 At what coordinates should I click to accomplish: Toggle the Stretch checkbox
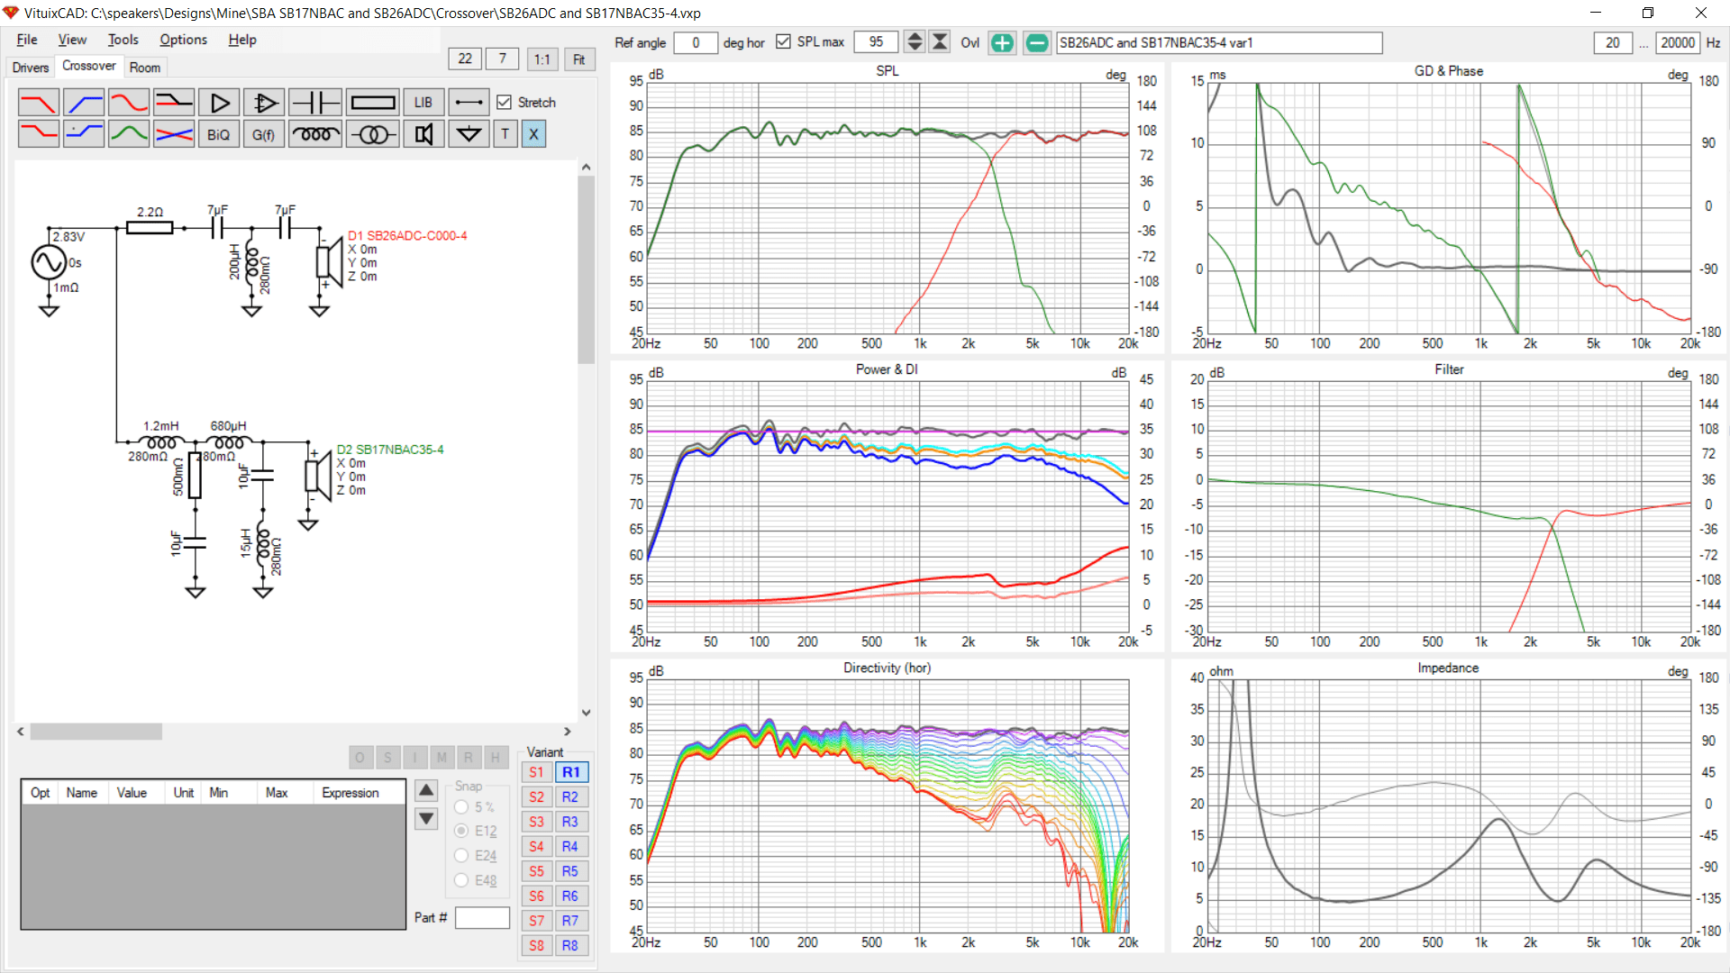pos(505,103)
